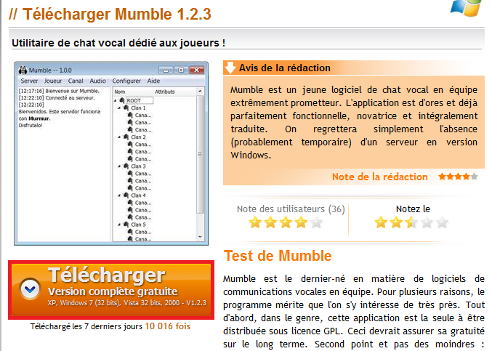The width and height of the screenshot is (492, 351).
Task: Open the Canal menu in the Mumble window
Action: pyautogui.click(x=76, y=81)
